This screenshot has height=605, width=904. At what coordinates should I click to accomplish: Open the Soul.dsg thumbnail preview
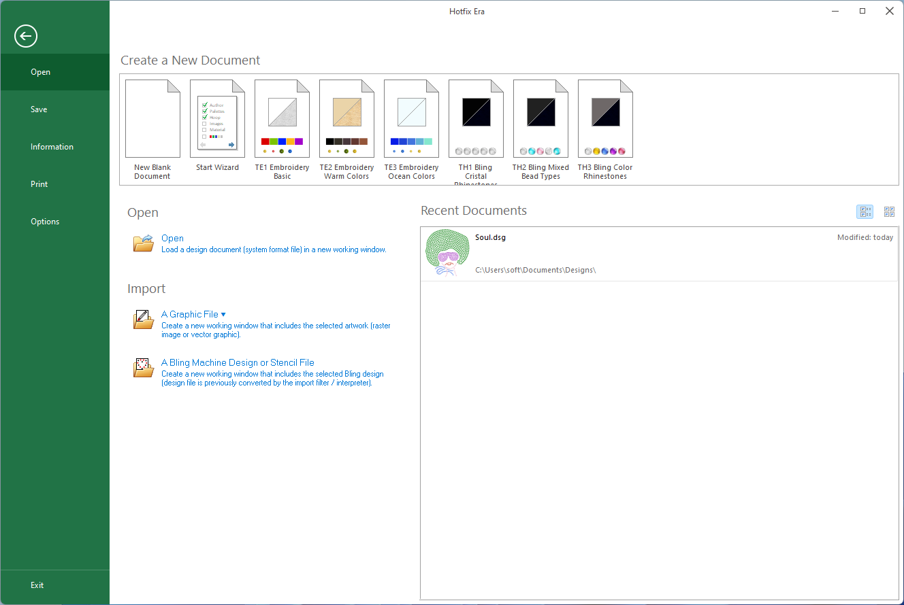tap(447, 254)
